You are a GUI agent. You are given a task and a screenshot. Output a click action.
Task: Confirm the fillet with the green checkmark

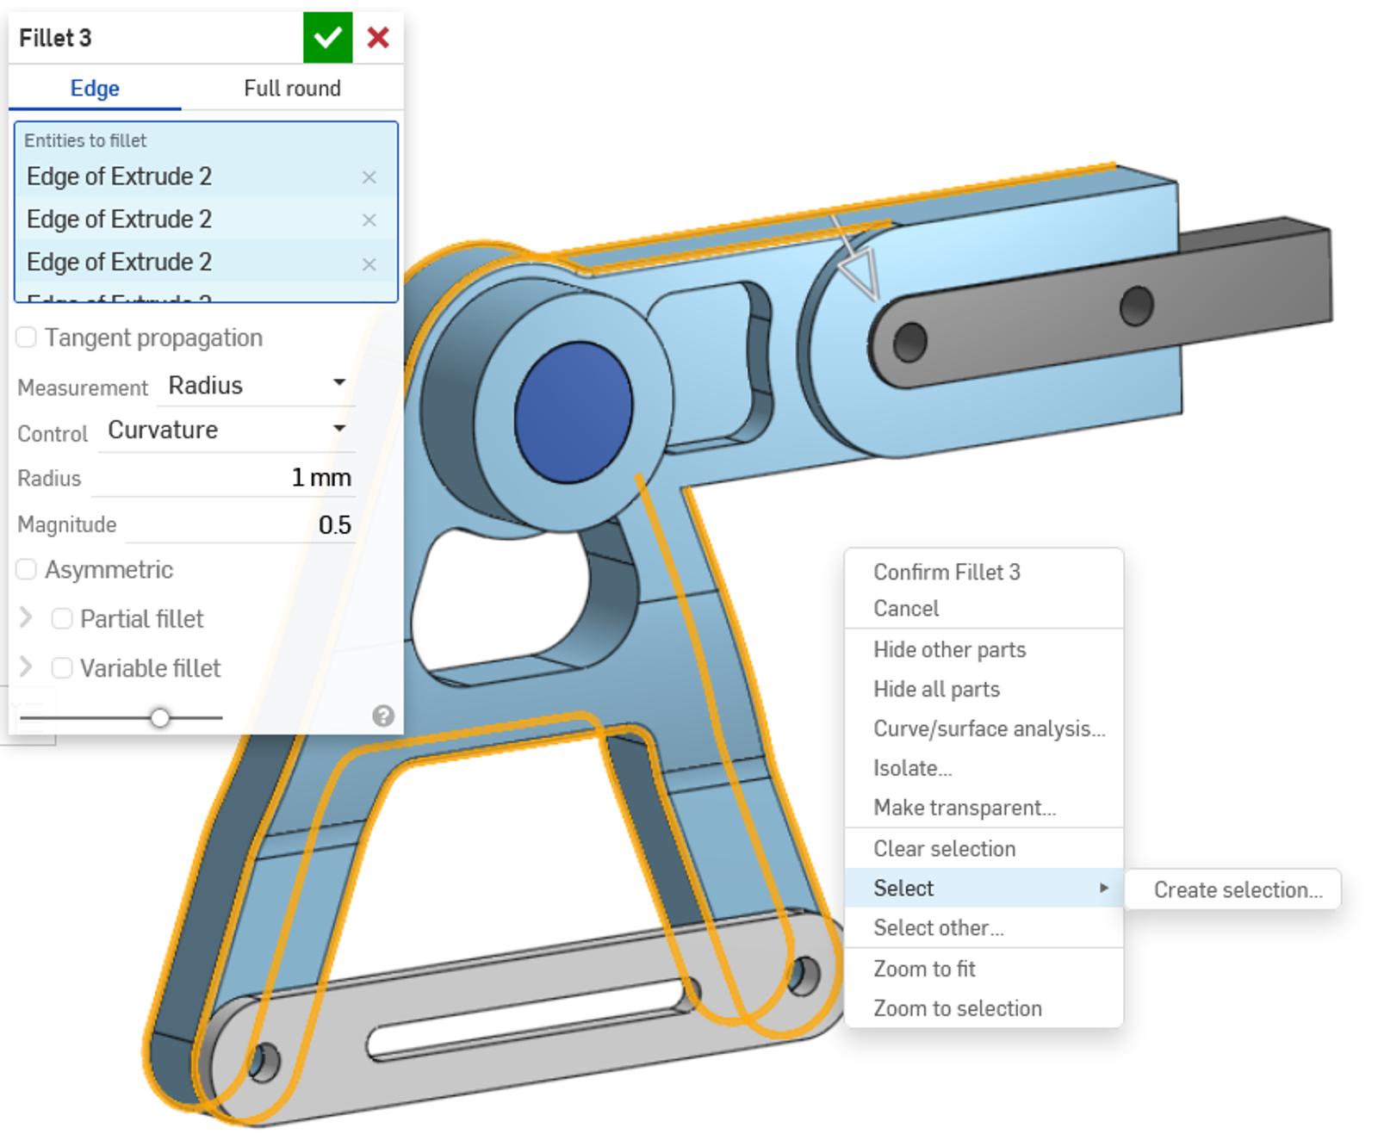(327, 37)
